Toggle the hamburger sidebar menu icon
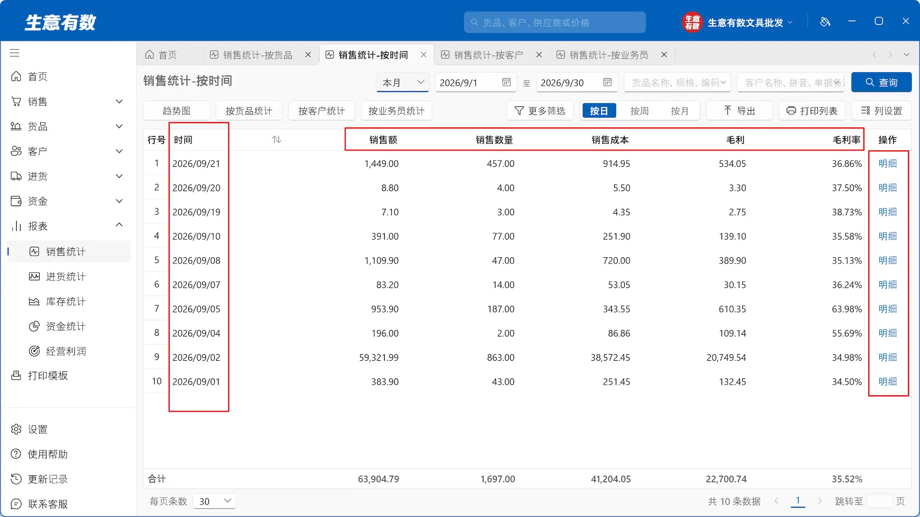The image size is (920, 517). tap(15, 53)
